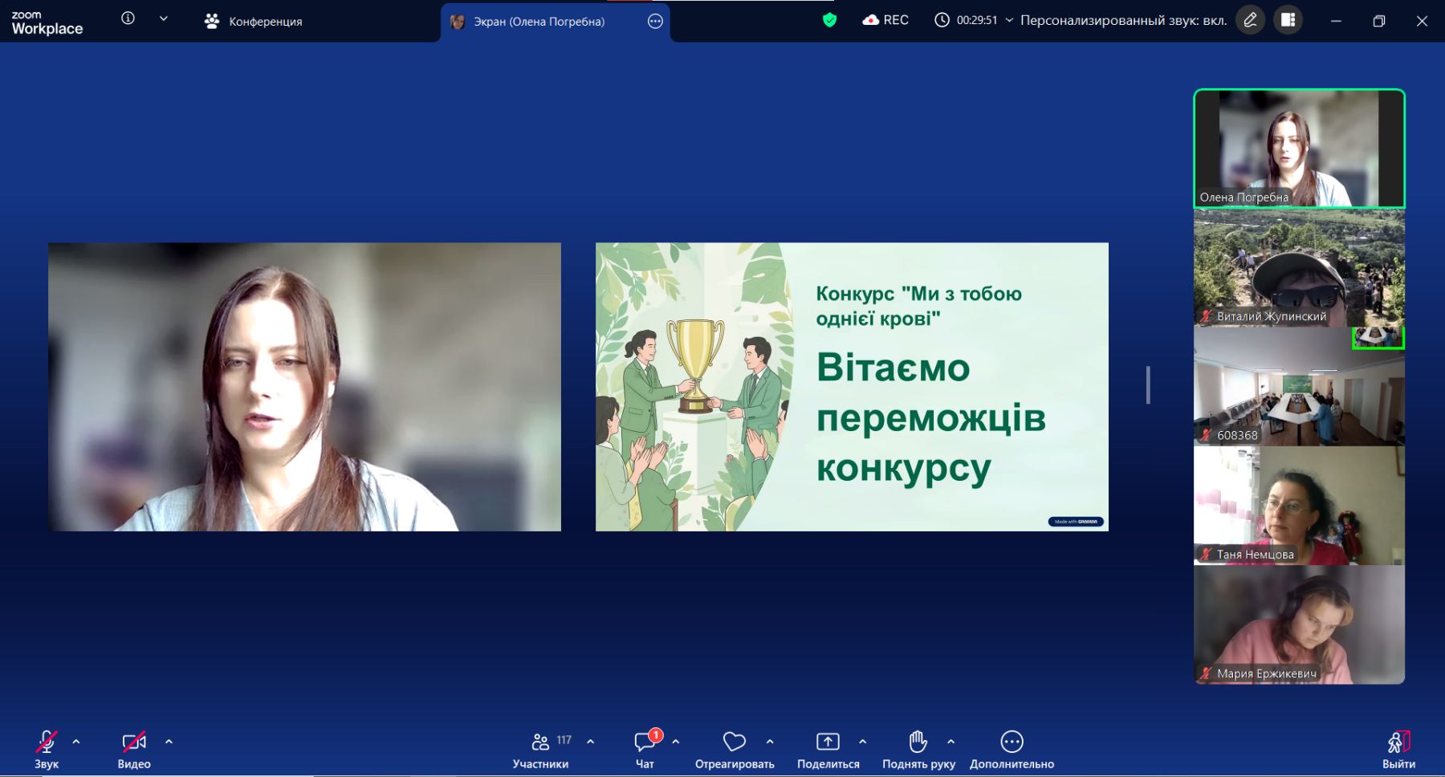Open the view layout icon in top bar
The image size is (1445, 777).
[x=1288, y=20]
